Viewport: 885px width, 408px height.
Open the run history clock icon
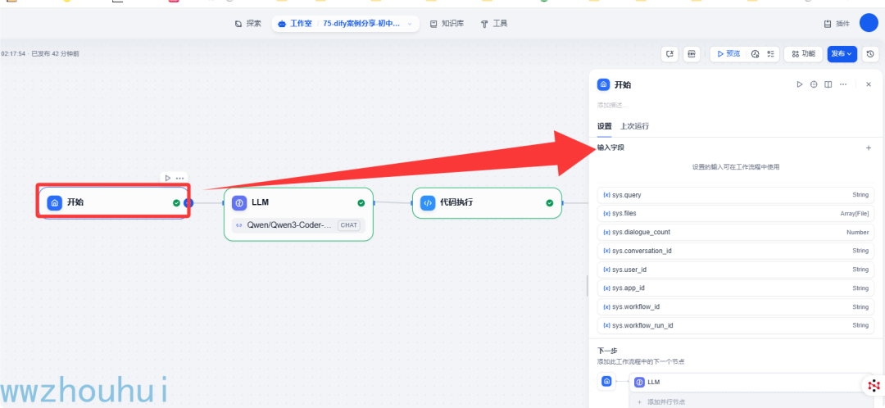(756, 54)
